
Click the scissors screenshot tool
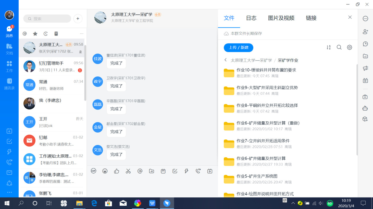[128, 171]
